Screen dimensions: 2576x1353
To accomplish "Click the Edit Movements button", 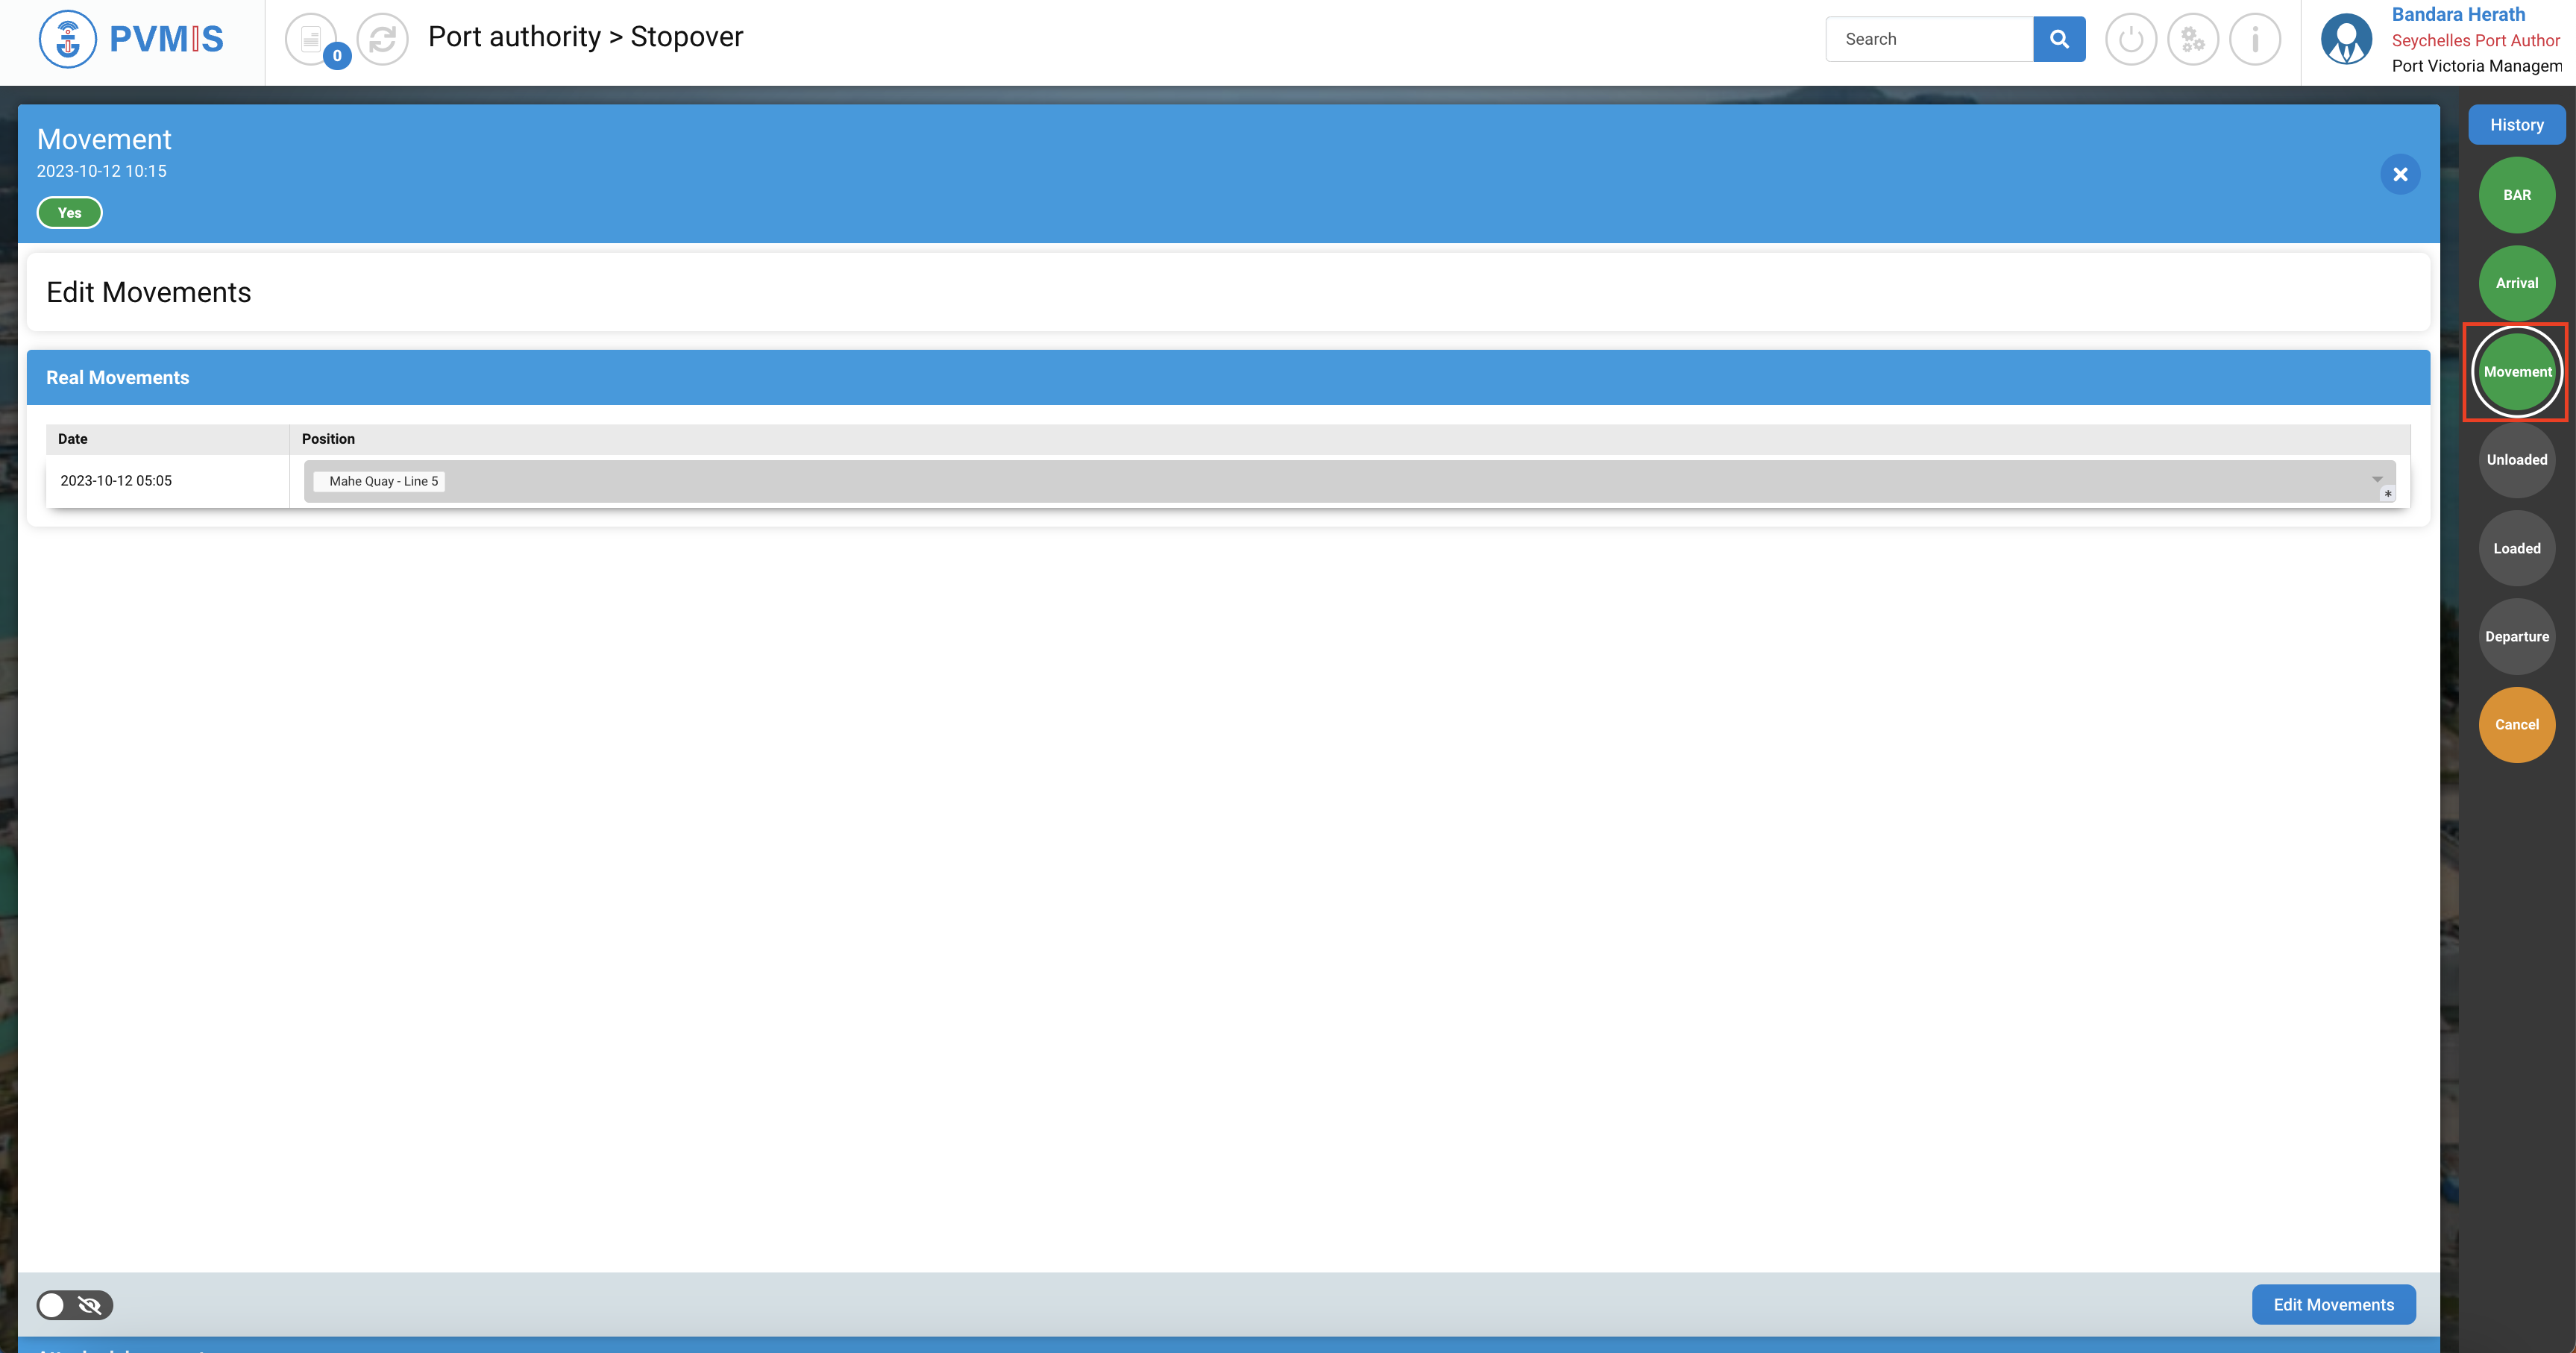I will point(2333,1305).
